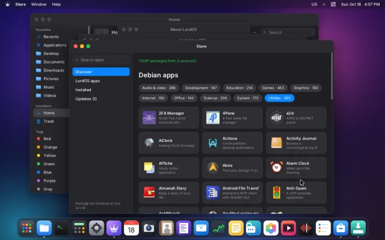Image resolution: width=385 pixels, height=240 pixels.
Task: Open the US keyboard layout indicator
Action: 314,4
